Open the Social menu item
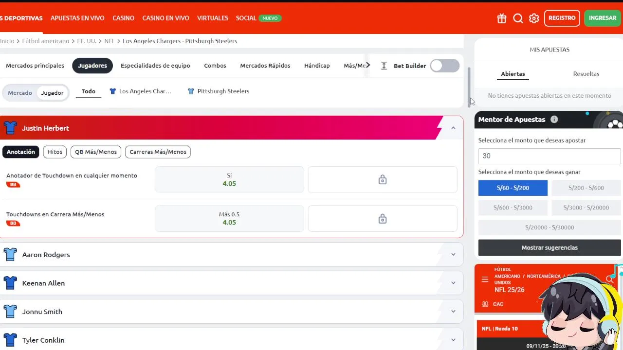 (246, 18)
